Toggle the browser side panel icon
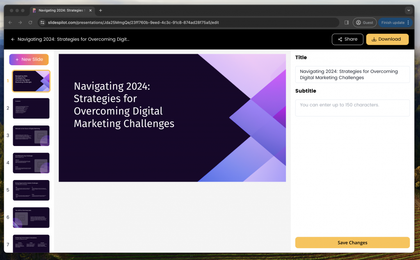Screen dimensions: 420x260 [347, 23]
